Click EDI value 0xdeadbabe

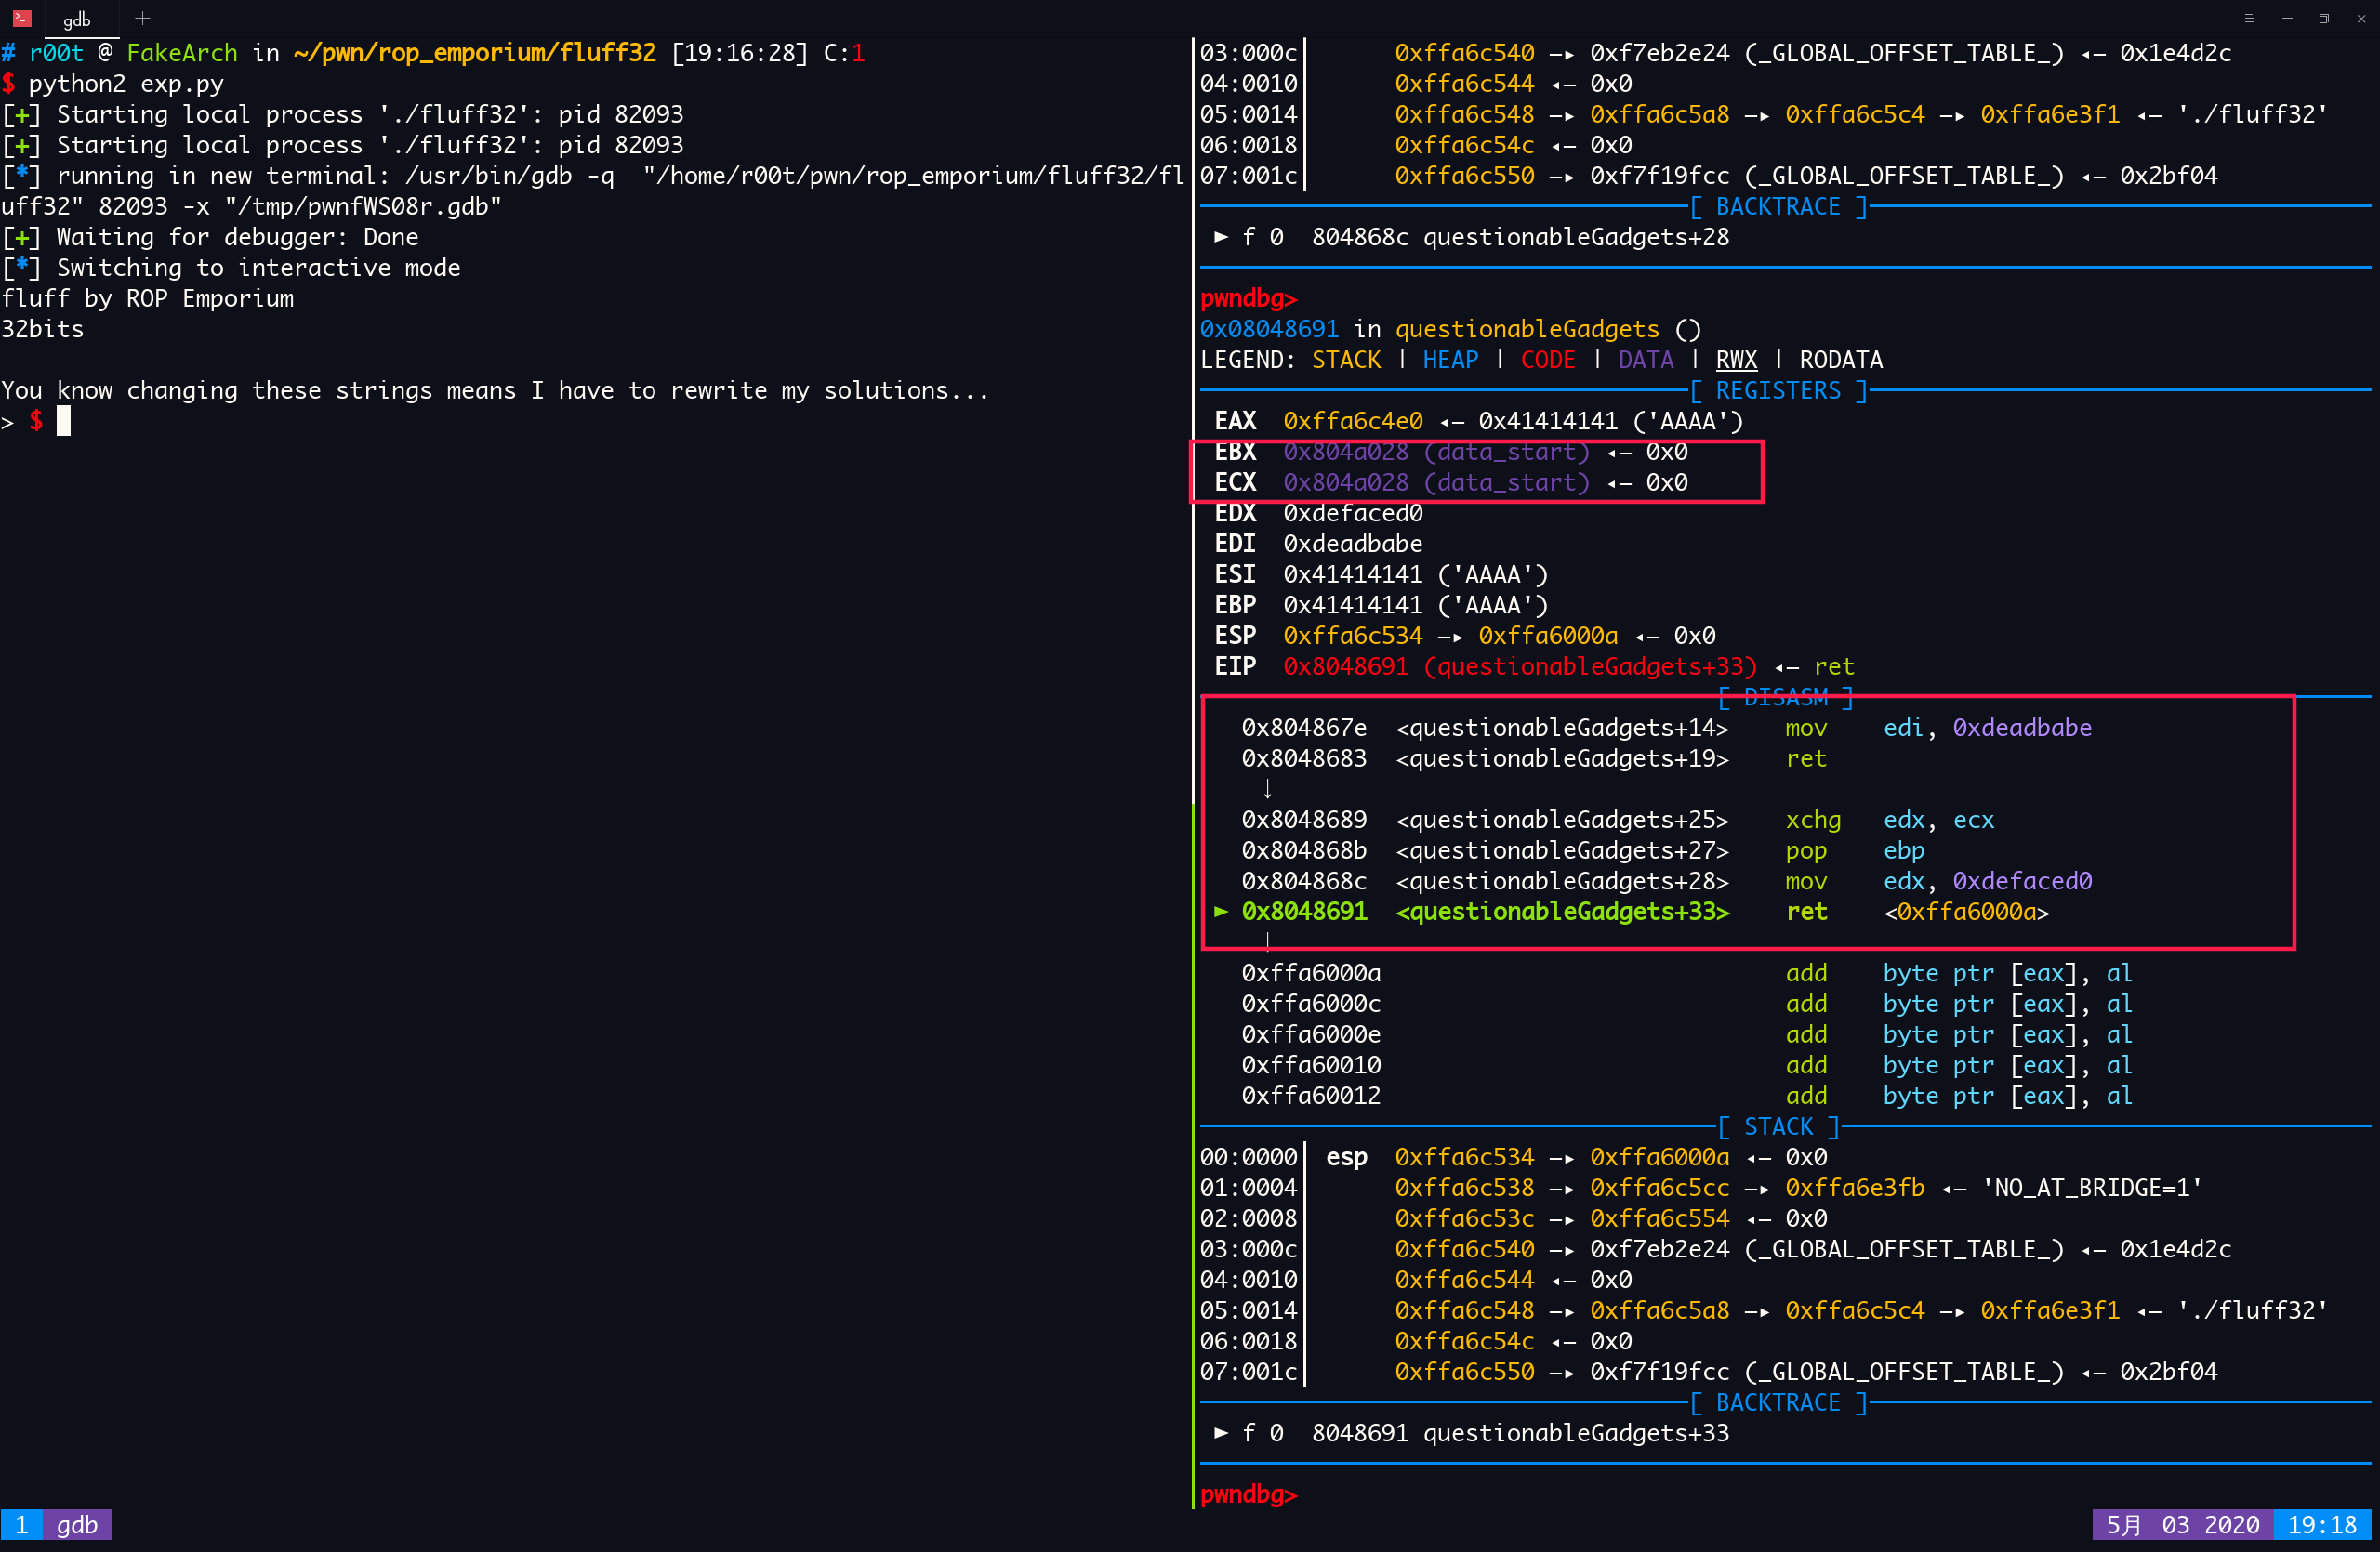1352,544
